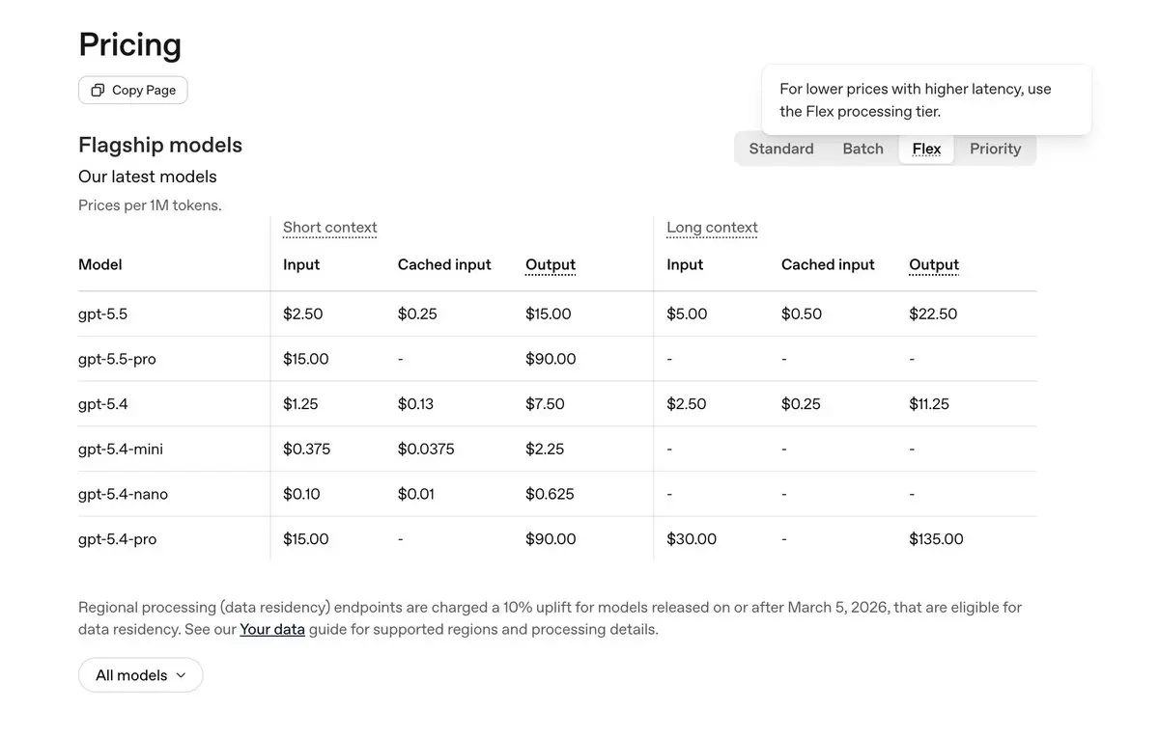
Task: Switch pricing tier to Batch
Action: tap(862, 149)
